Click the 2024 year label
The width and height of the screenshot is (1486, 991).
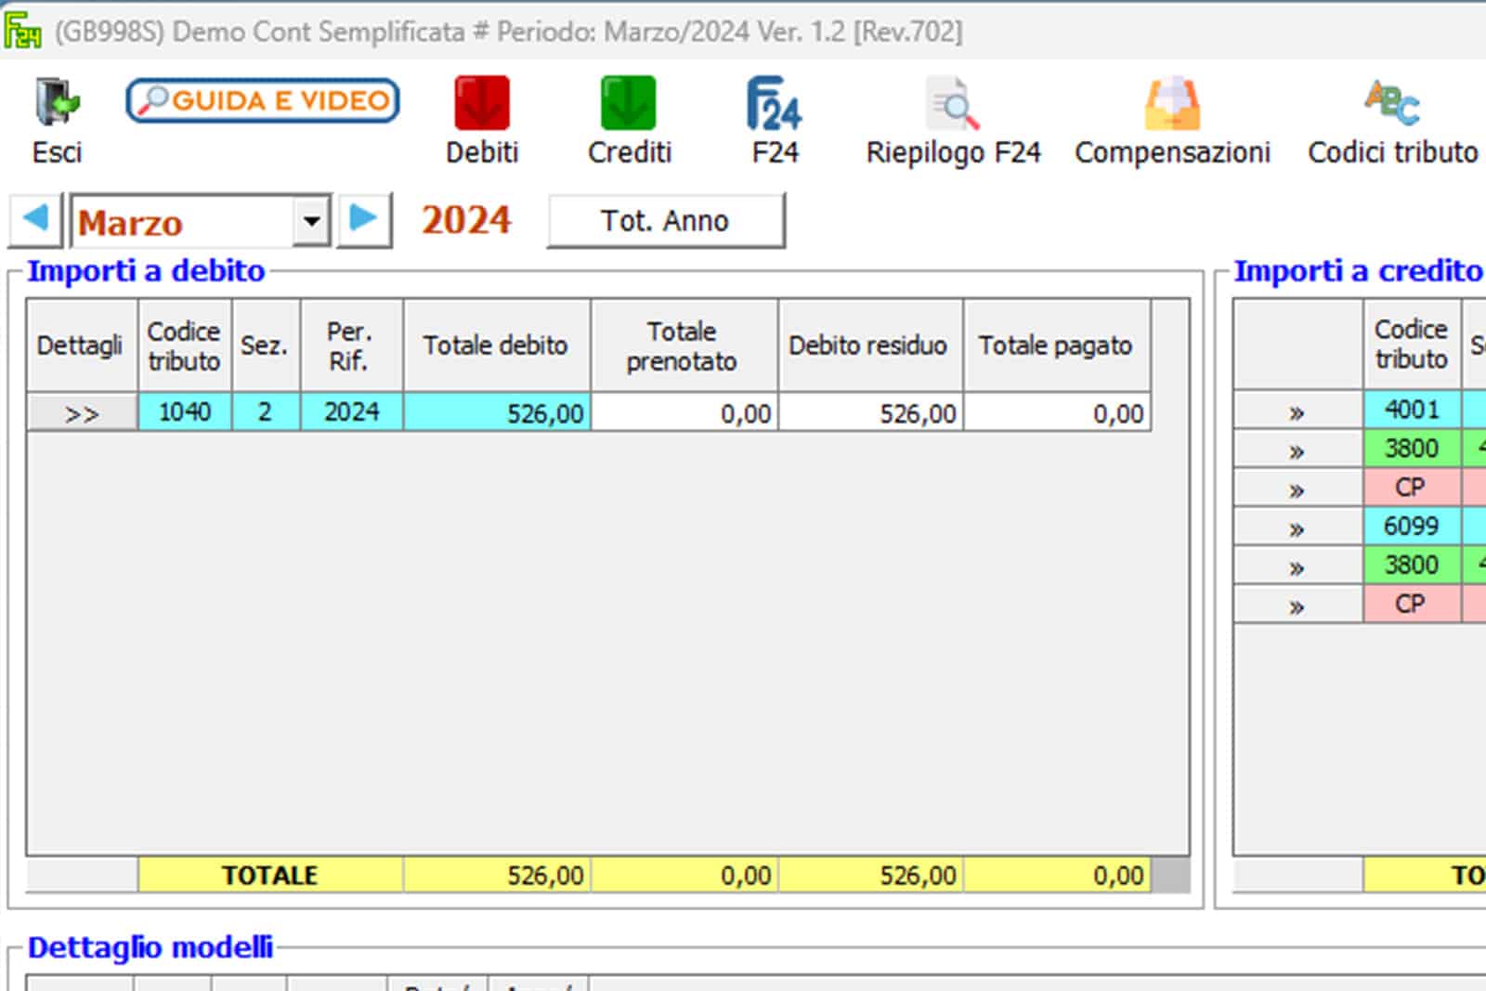(466, 221)
